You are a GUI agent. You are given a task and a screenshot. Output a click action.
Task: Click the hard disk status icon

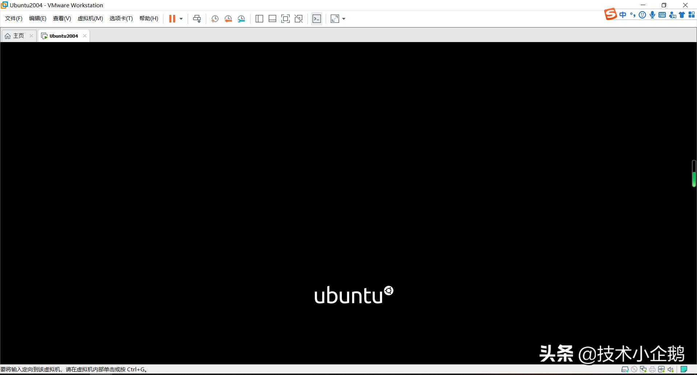click(625, 370)
